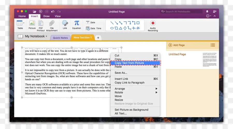Choose Resize from the context menu
This screenshot has height=129, width=233.
[x=135, y=100]
